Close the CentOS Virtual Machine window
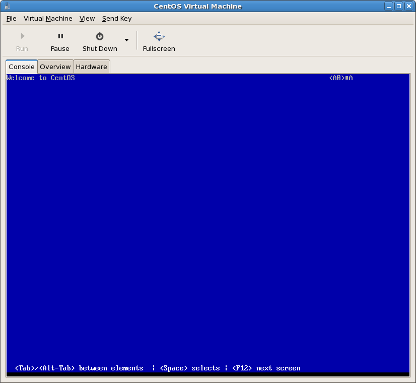The image size is (416, 383). click(x=409, y=6)
